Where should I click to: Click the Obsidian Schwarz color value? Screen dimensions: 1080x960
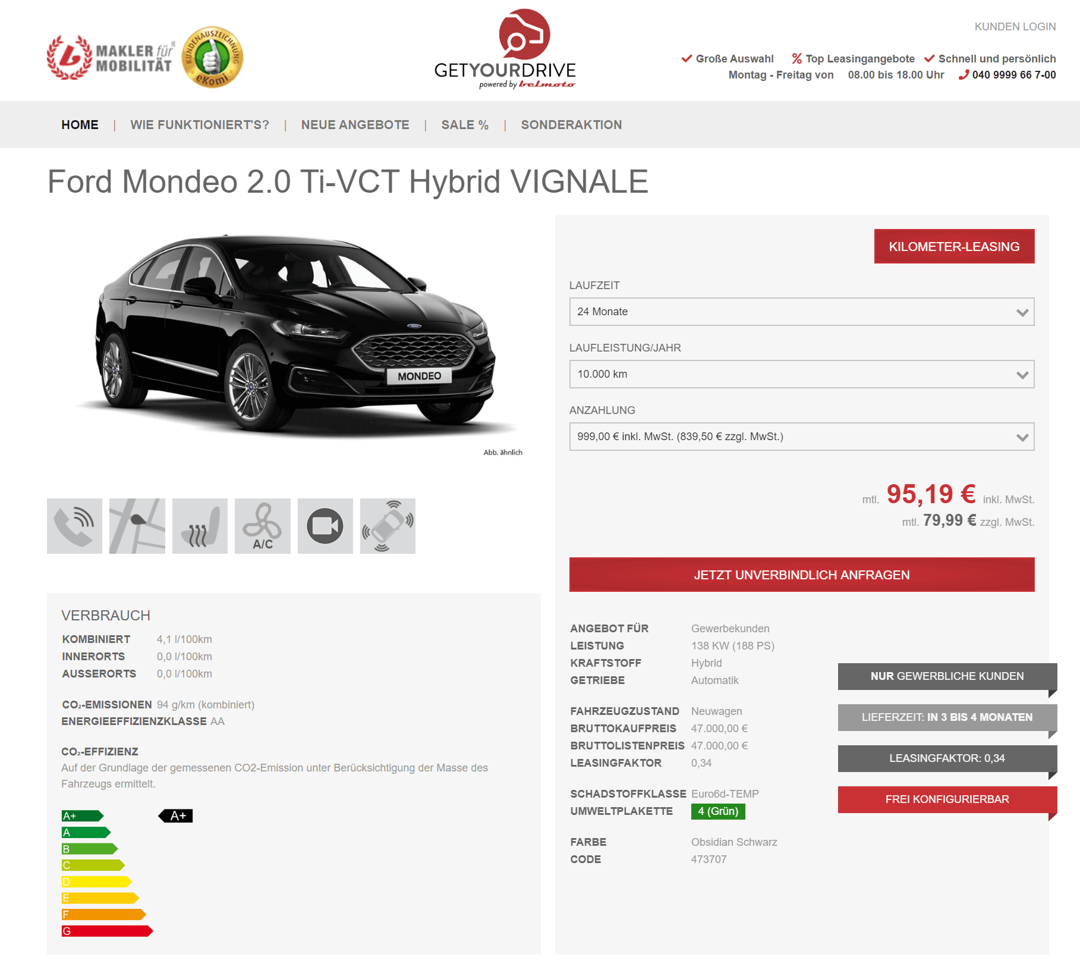pos(734,842)
